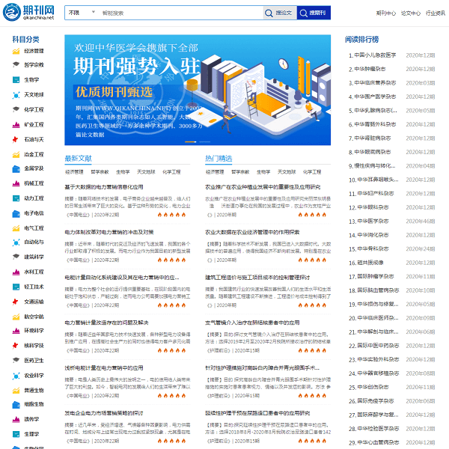Click the 石油与天 star icon
Viewport: 449px width, 449px height.
16,139
